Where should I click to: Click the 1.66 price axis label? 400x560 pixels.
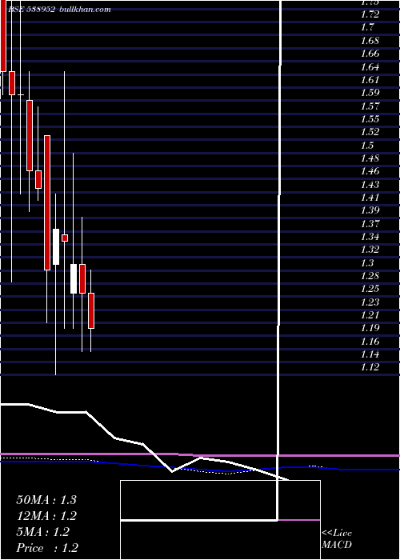pyautogui.click(x=370, y=54)
